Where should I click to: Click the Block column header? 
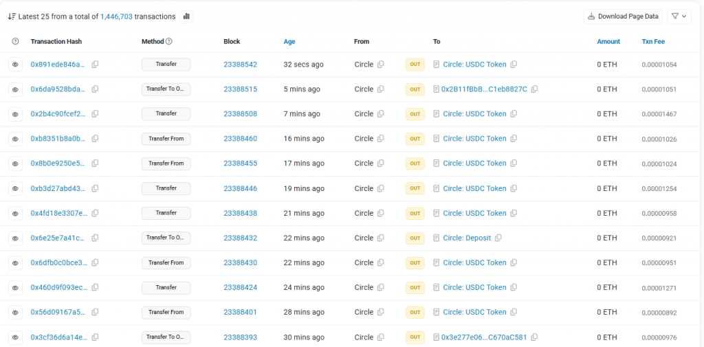pyautogui.click(x=232, y=41)
